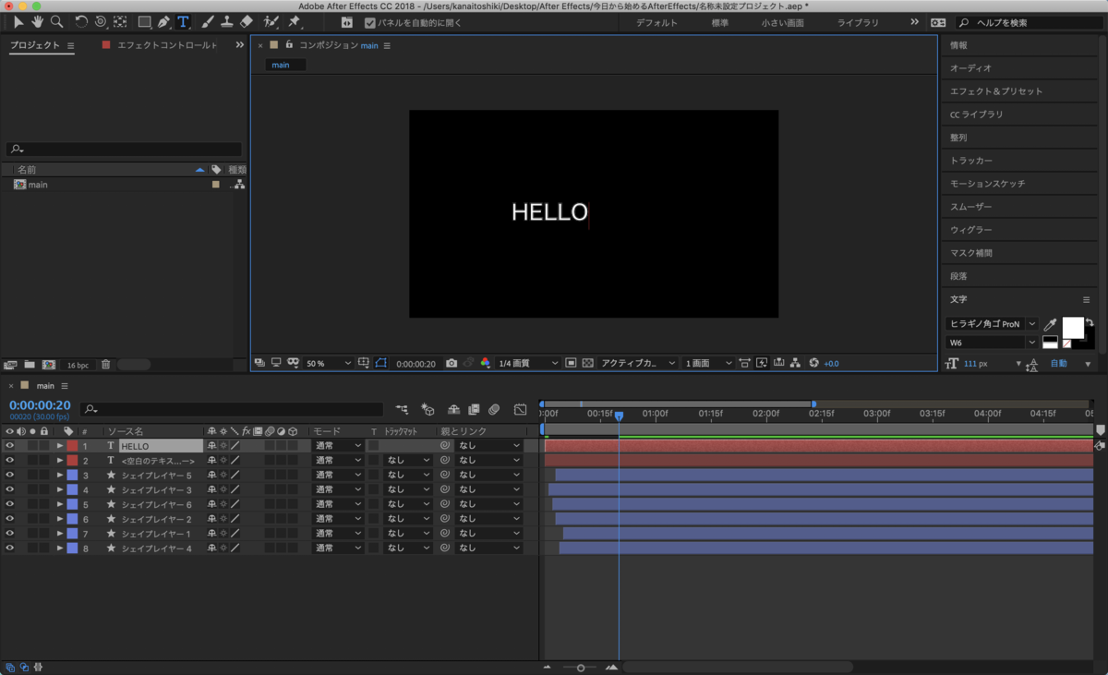Toggle the transparency grid icon
Screen dimensions: 1108x675
tap(587, 364)
